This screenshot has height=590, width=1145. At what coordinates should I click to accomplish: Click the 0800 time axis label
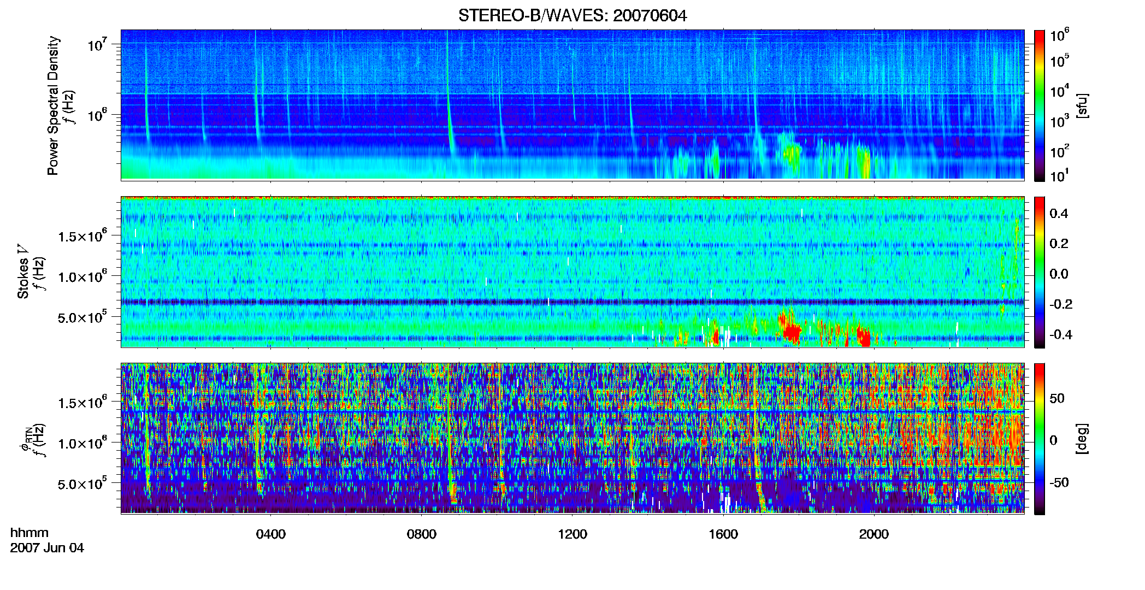click(x=422, y=534)
